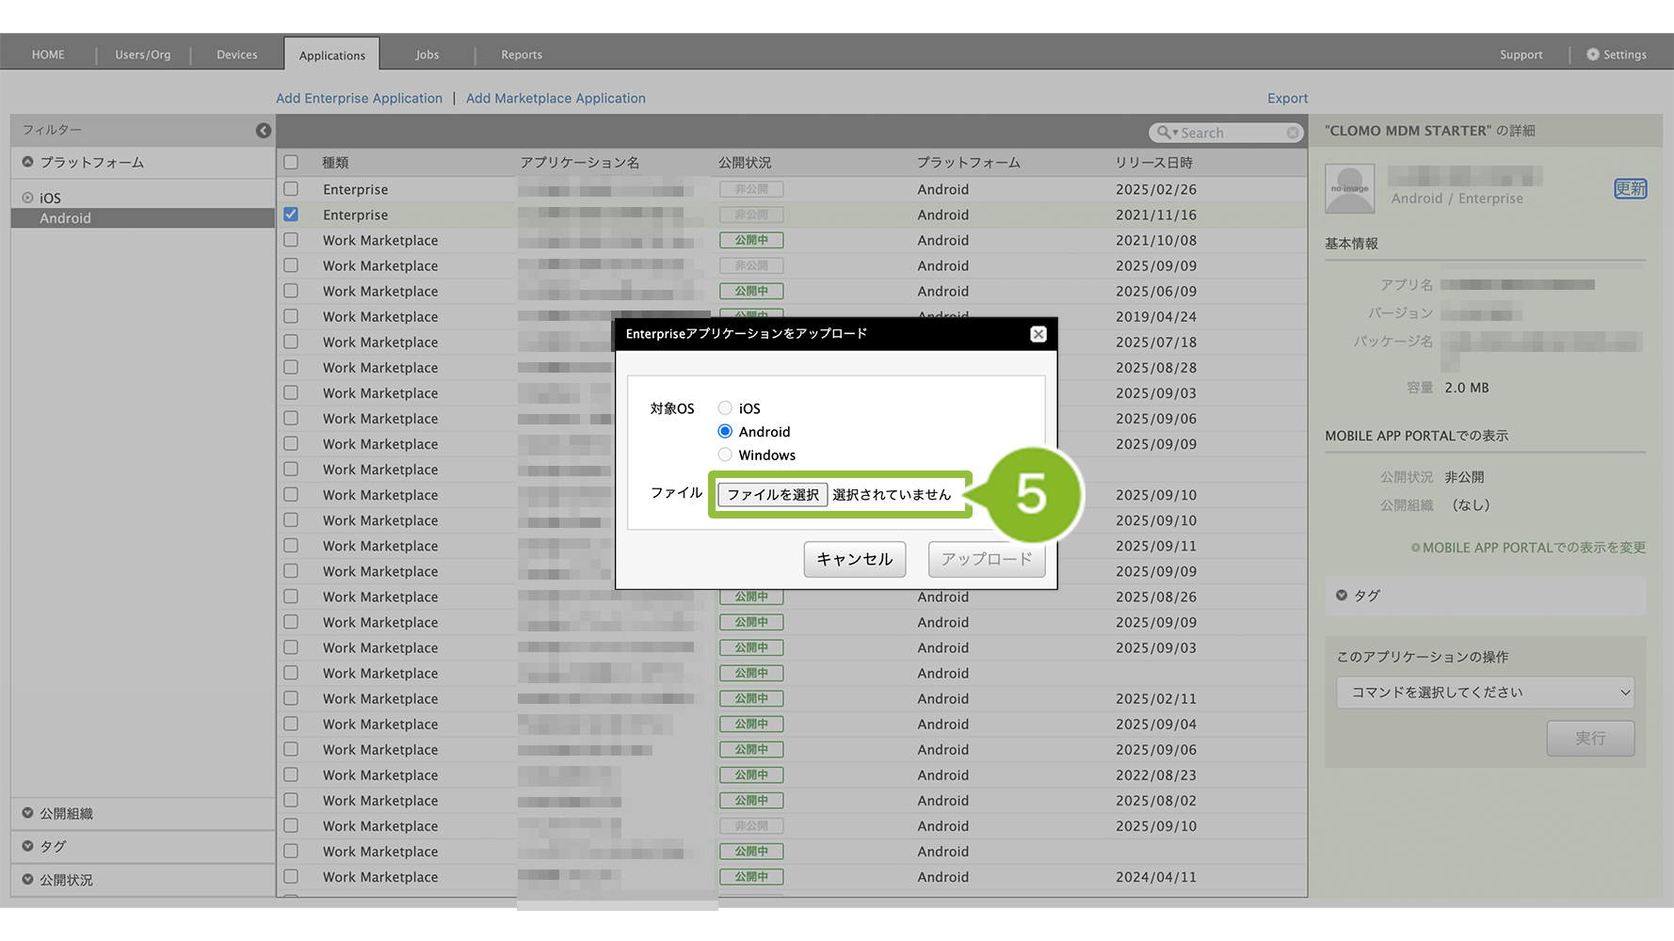Image resolution: width=1674 pixels, height=941 pixels.
Task: Open the コマンドを選択してください dropdown
Action: coord(1485,693)
